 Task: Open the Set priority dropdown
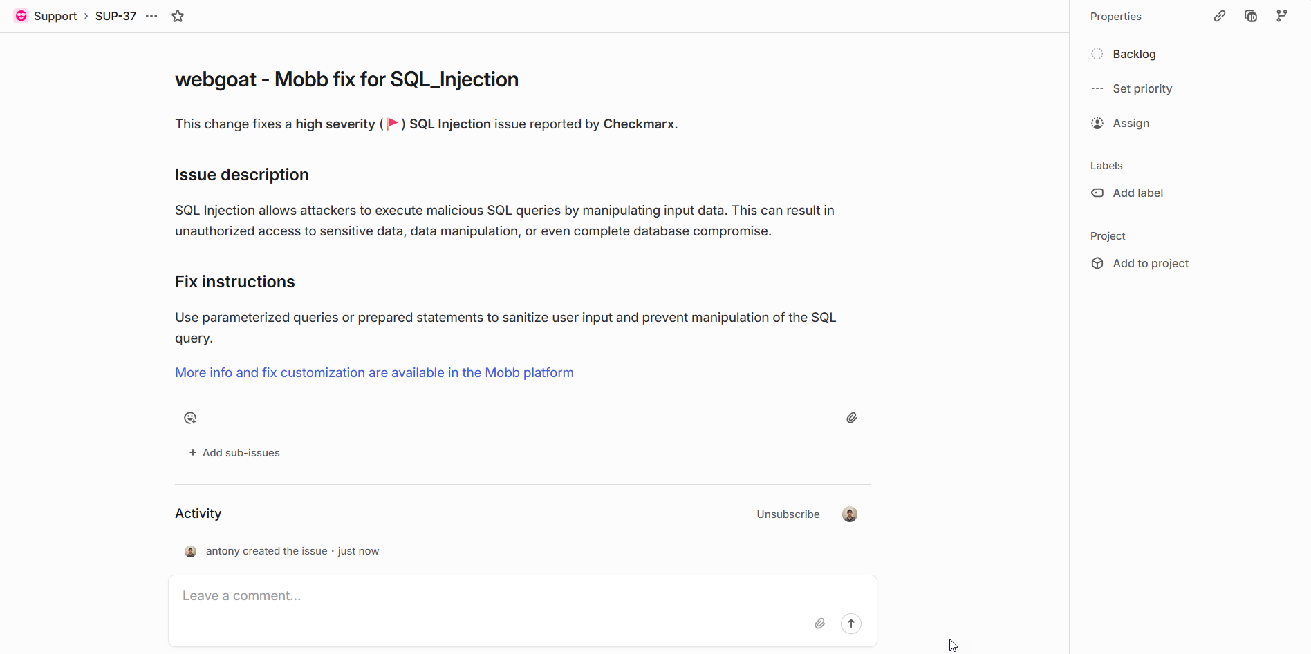[1142, 88]
